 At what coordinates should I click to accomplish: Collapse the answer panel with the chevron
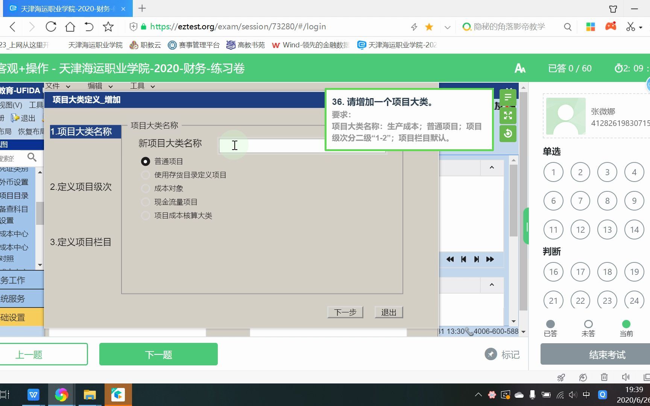click(492, 168)
